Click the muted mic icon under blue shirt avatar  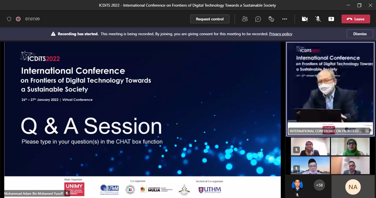297,195
